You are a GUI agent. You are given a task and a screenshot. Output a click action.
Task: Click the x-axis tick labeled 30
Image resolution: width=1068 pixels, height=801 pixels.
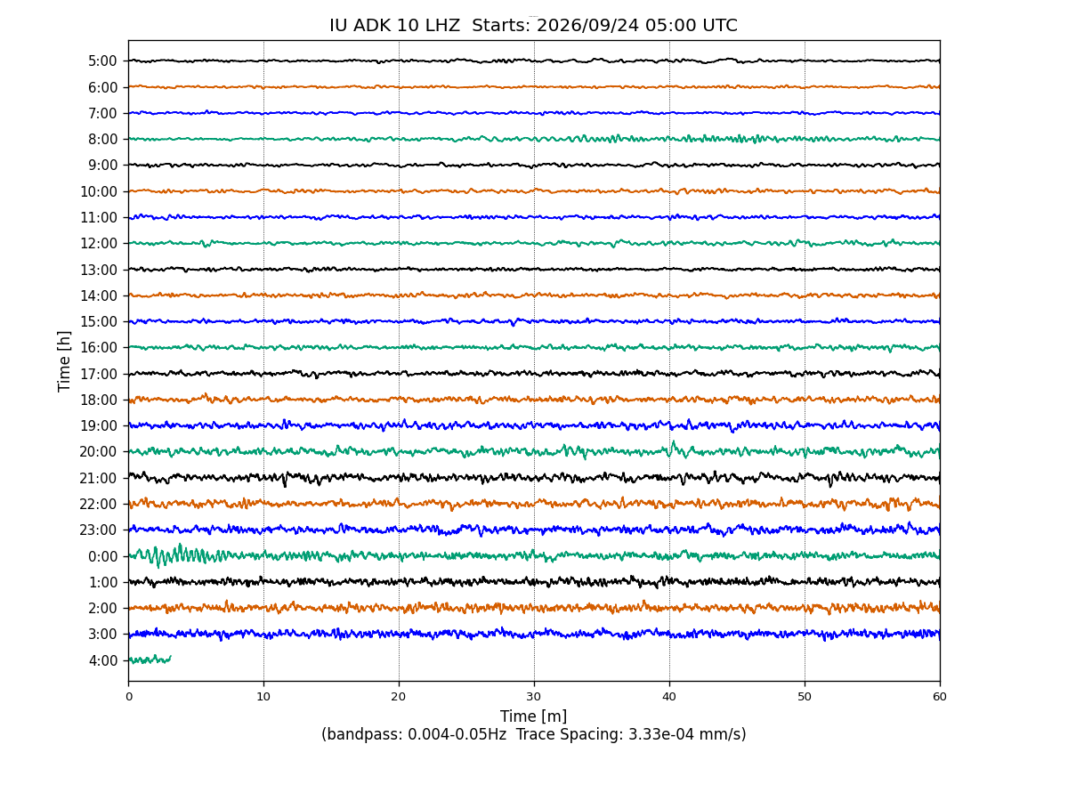(534, 697)
